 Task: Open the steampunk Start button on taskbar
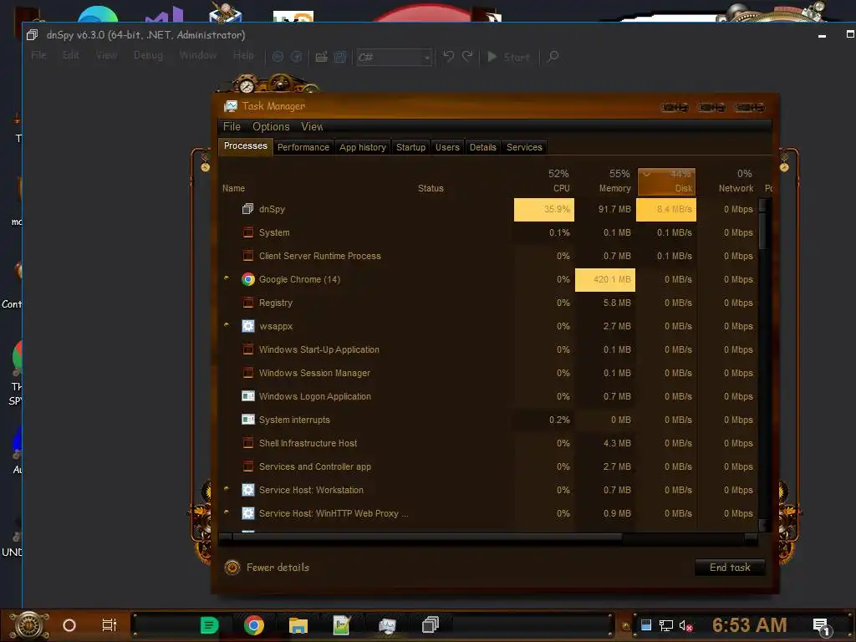tap(28, 625)
